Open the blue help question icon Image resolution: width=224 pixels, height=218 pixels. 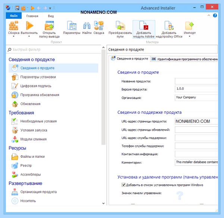(x=215, y=15)
